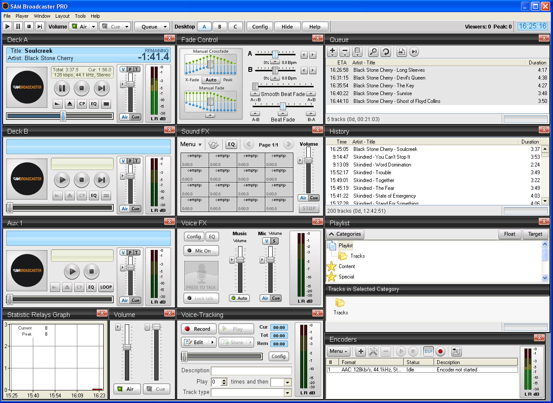This screenshot has height=403, width=553.
Task: Toggle the Auto crossfade button in Fade Control
Action: click(211, 80)
